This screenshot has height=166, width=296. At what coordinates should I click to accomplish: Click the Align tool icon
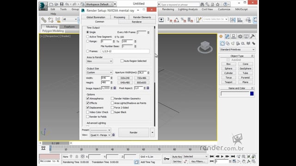click(x=240, y=20)
